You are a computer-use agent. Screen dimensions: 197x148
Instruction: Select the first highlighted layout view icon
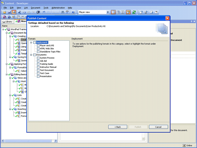113,12
